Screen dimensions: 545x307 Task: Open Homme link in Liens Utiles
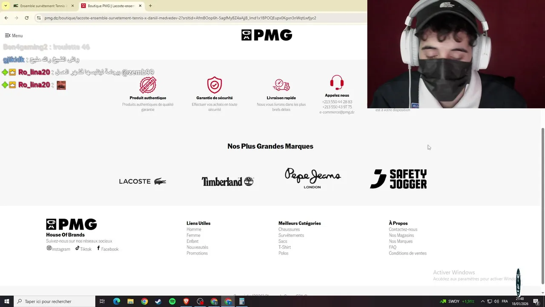pyautogui.click(x=194, y=229)
